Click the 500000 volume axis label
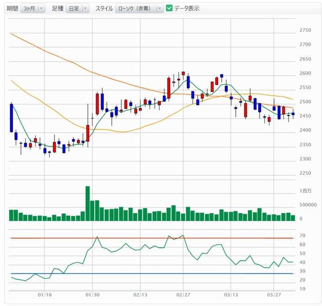Viewport: 322px width, 306px height. (308, 205)
